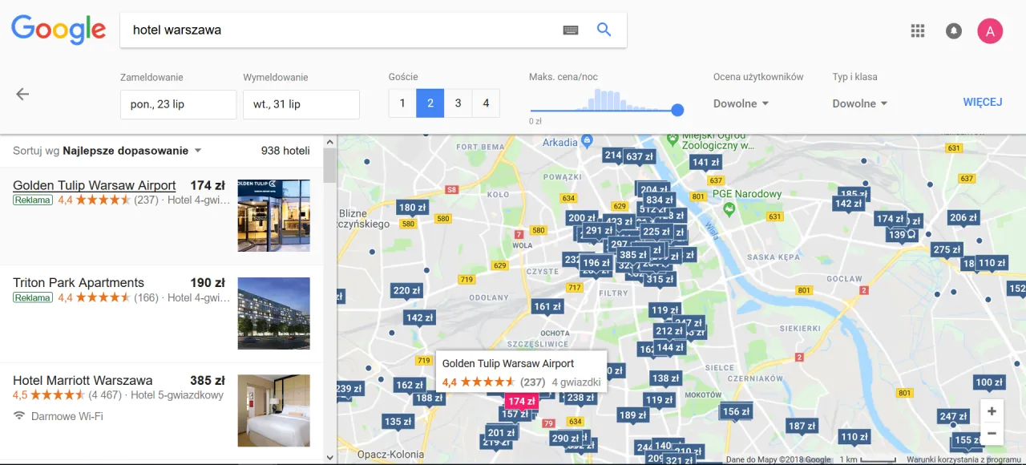Open notifications via the bell icon
Screen dimensions: 1026x465
click(953, 30)
